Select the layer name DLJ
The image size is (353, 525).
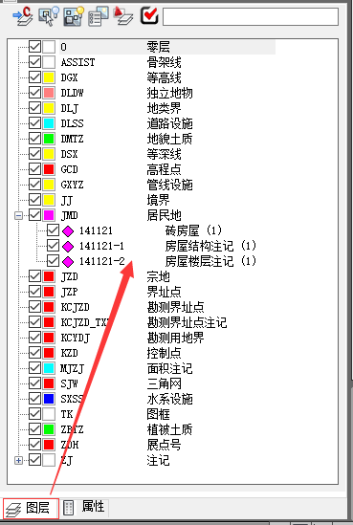(69, 108)
